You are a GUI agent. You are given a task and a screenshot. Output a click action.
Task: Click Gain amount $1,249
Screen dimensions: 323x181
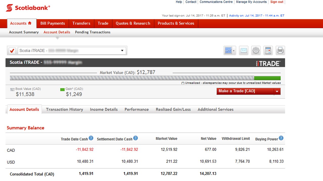(74, 94)
